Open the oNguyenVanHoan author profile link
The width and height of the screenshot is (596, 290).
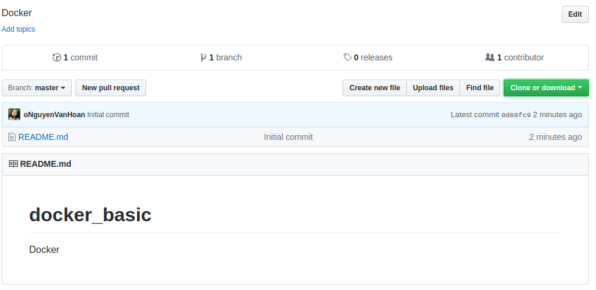point(54,115)
